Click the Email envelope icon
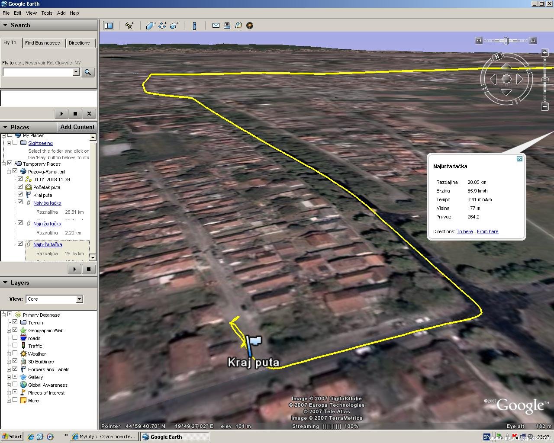 click(x=216, y=26)
